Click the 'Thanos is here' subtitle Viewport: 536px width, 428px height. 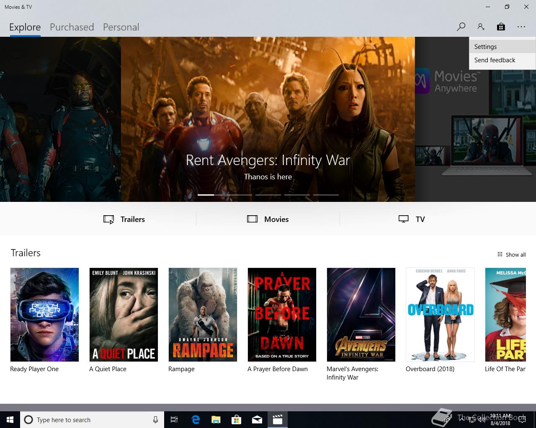268,177
